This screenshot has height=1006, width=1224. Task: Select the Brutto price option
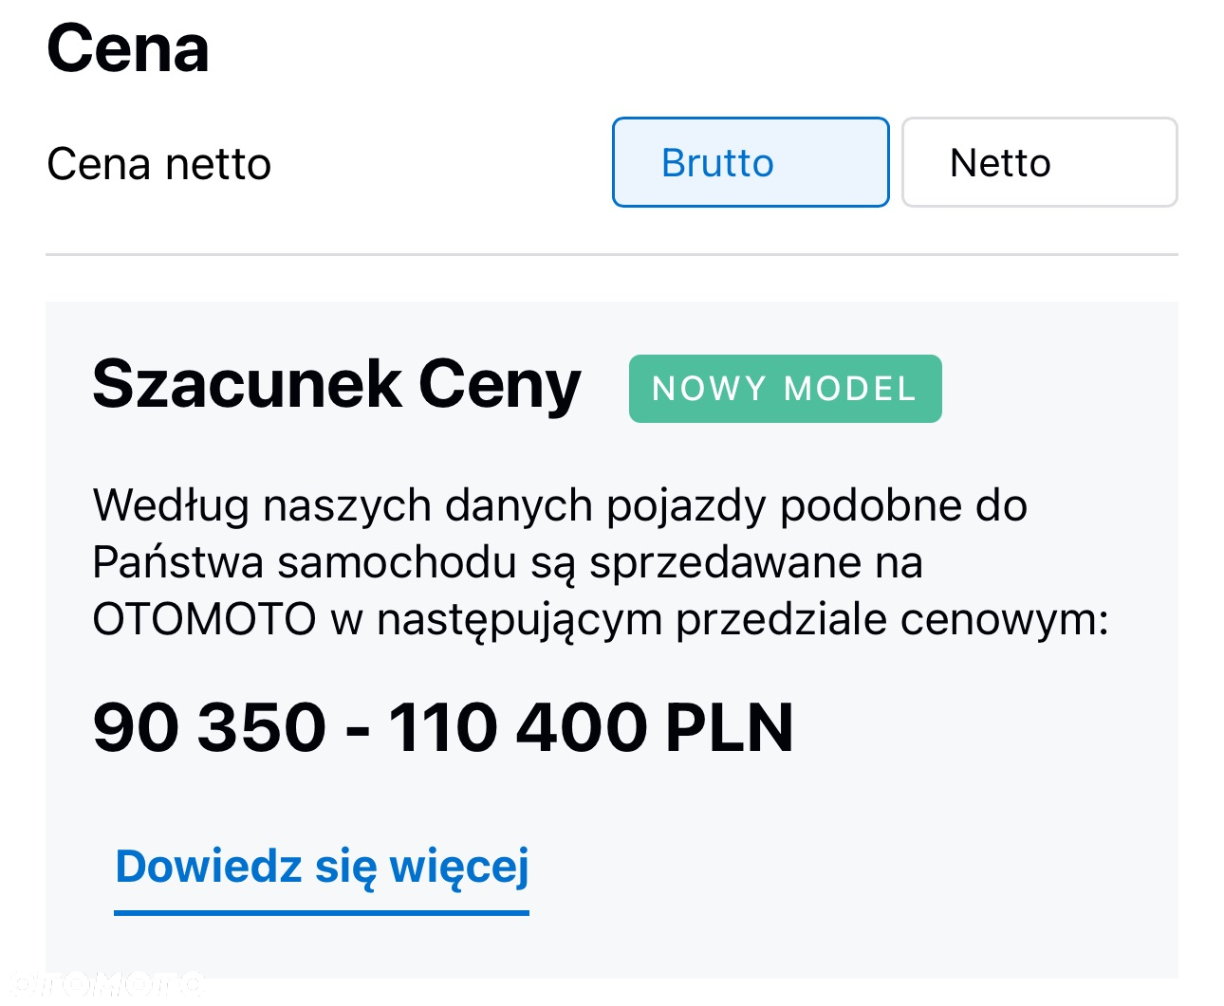[x=751, y=162]
